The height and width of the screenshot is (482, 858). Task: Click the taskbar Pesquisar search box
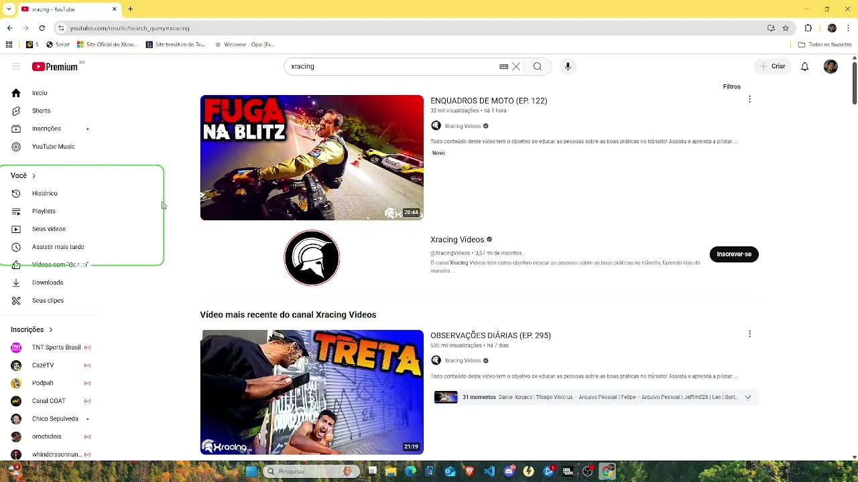pyautogui.click(x=311, y=471)
